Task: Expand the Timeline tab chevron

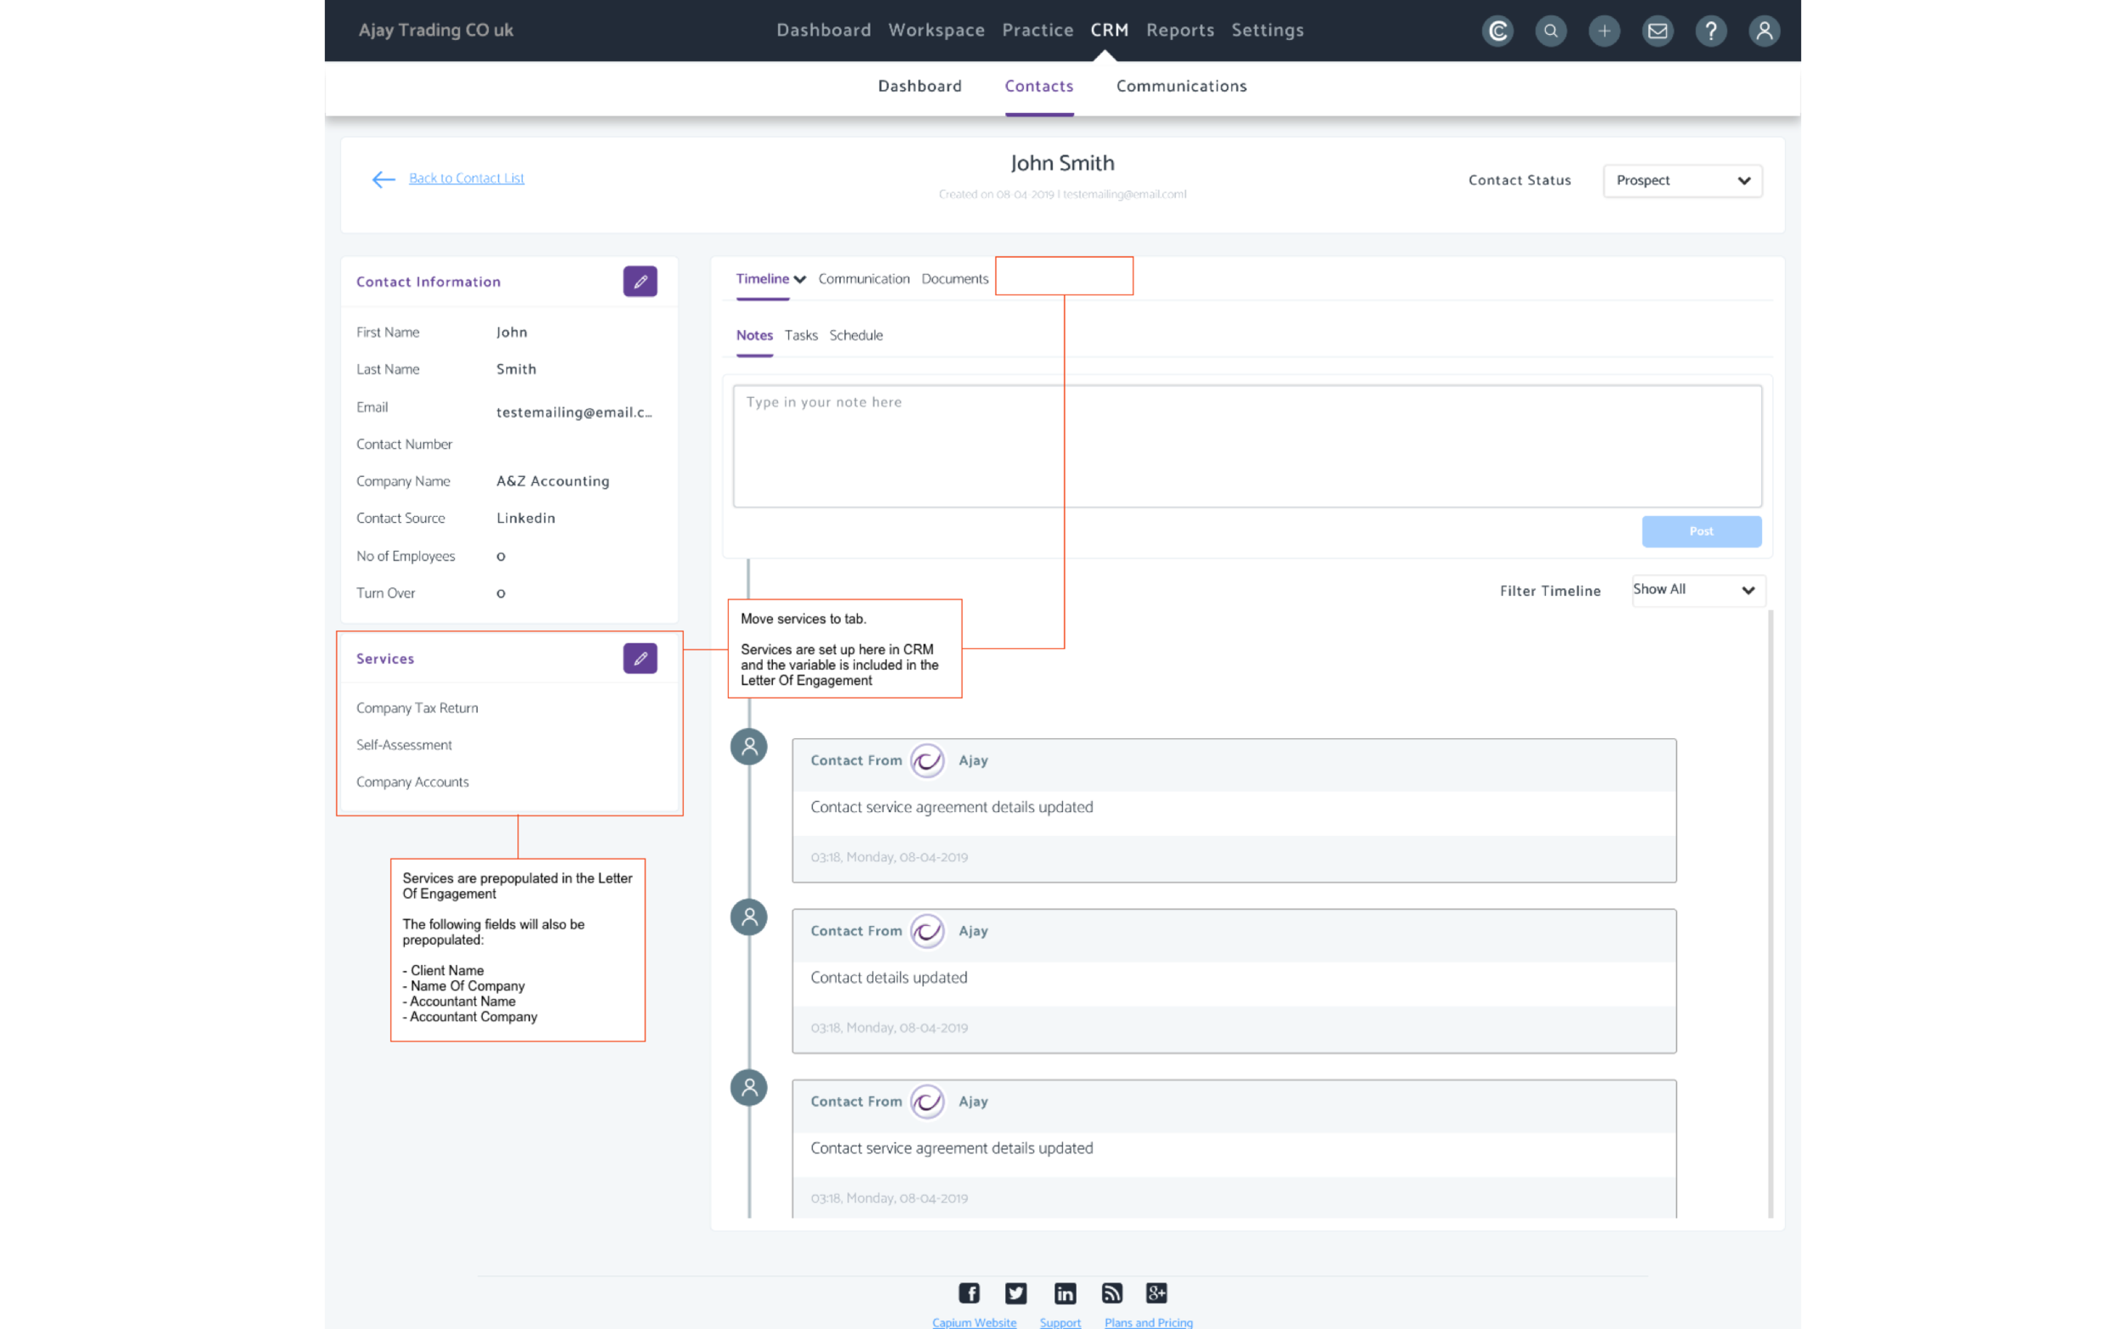Action: (799, 280)
